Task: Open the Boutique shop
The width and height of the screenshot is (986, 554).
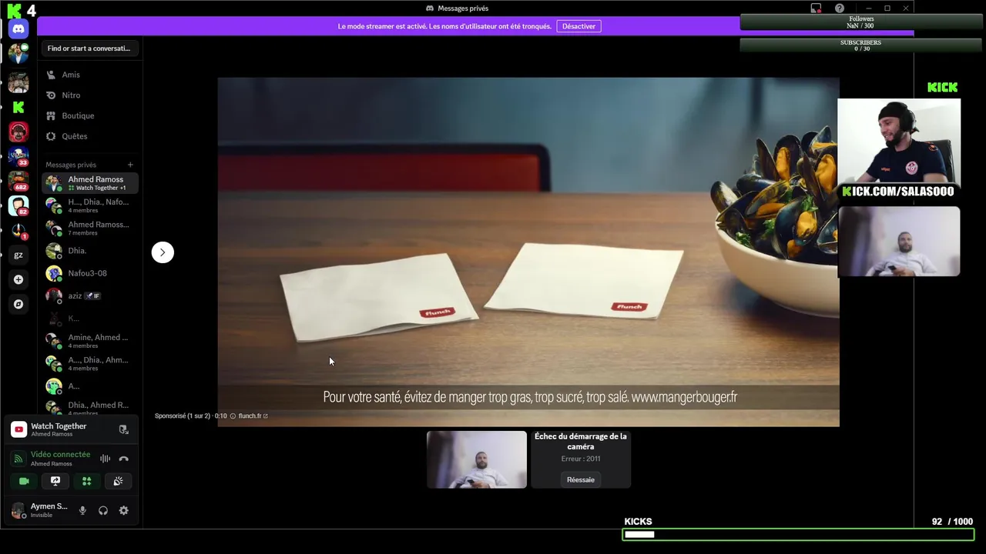Action: coord(90,115)
